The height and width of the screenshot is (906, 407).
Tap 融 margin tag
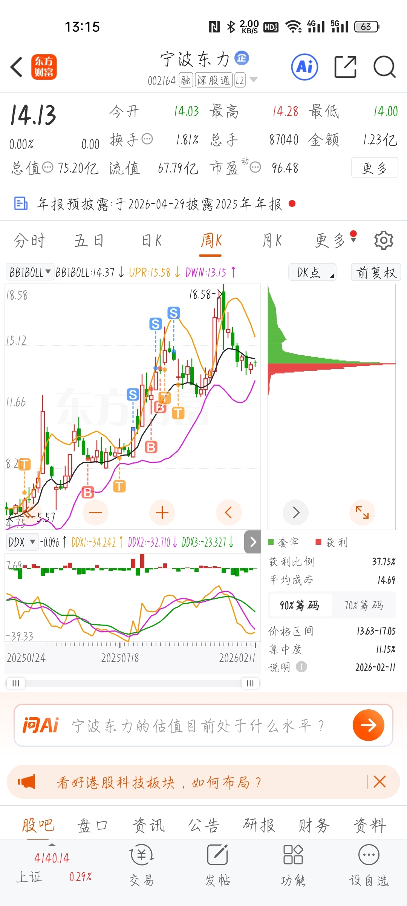(x=185, y=80)
